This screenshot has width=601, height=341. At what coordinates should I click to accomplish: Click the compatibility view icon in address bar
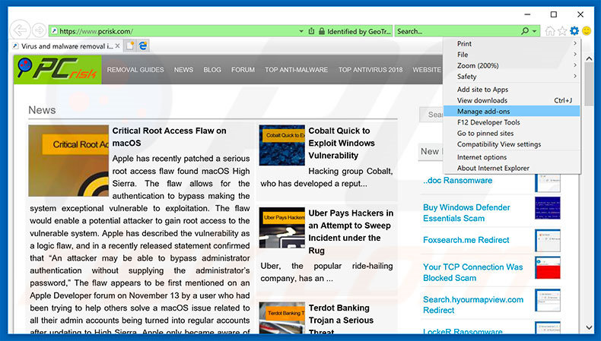[311, 31]
